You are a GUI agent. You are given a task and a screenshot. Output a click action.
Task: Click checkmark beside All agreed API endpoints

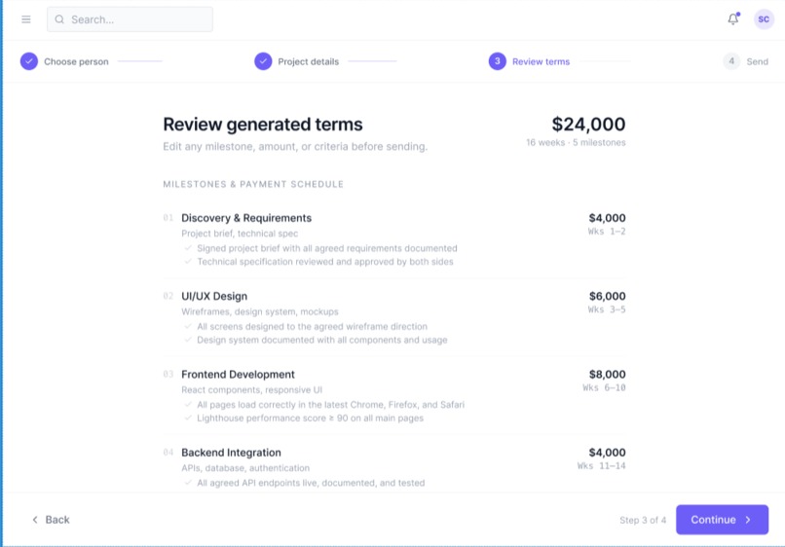188,483
